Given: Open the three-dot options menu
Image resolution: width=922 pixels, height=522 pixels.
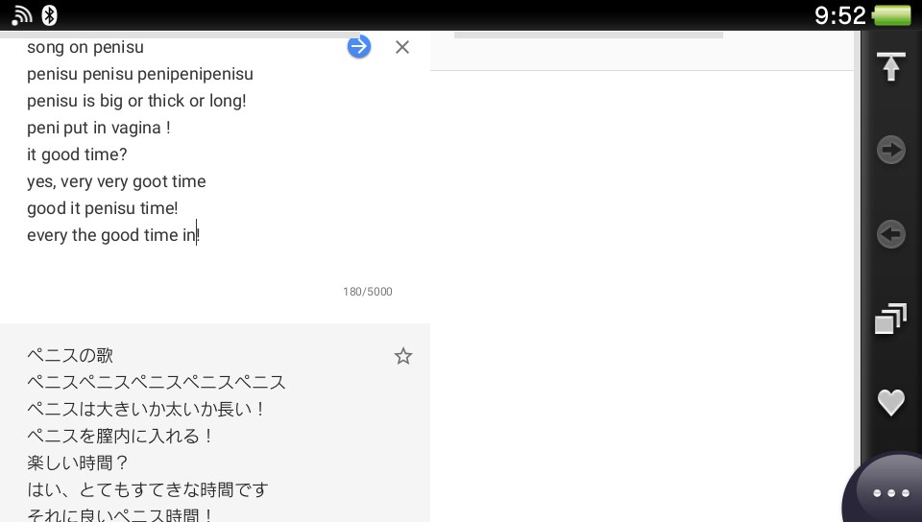Looking at the screenshot, I should click(890, 492).
